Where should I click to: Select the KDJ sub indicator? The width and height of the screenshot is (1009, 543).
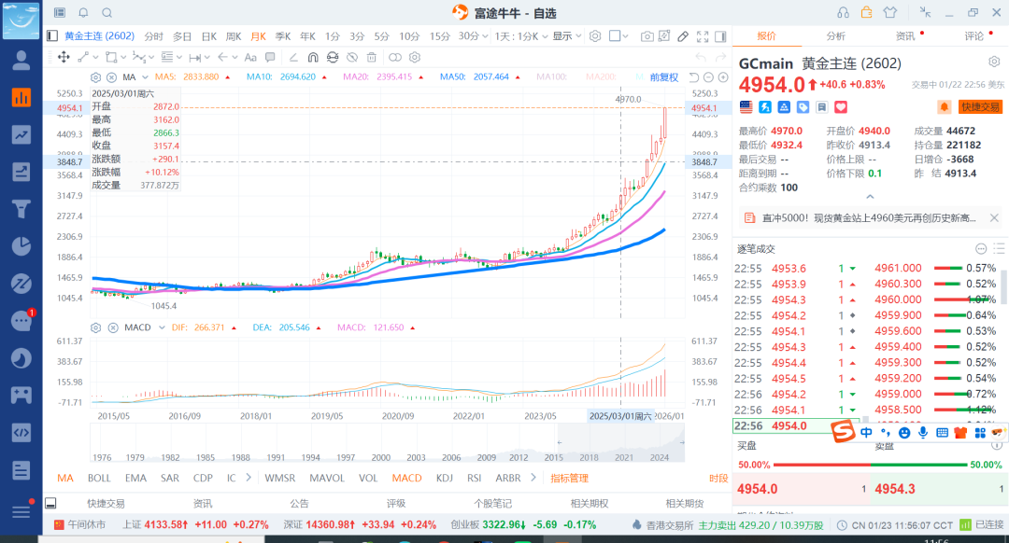444,478
